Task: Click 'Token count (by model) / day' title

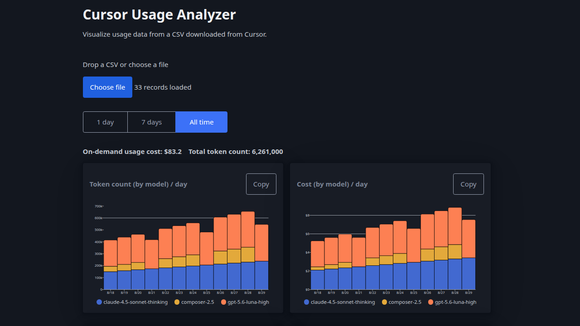Action: coord(138,184)
